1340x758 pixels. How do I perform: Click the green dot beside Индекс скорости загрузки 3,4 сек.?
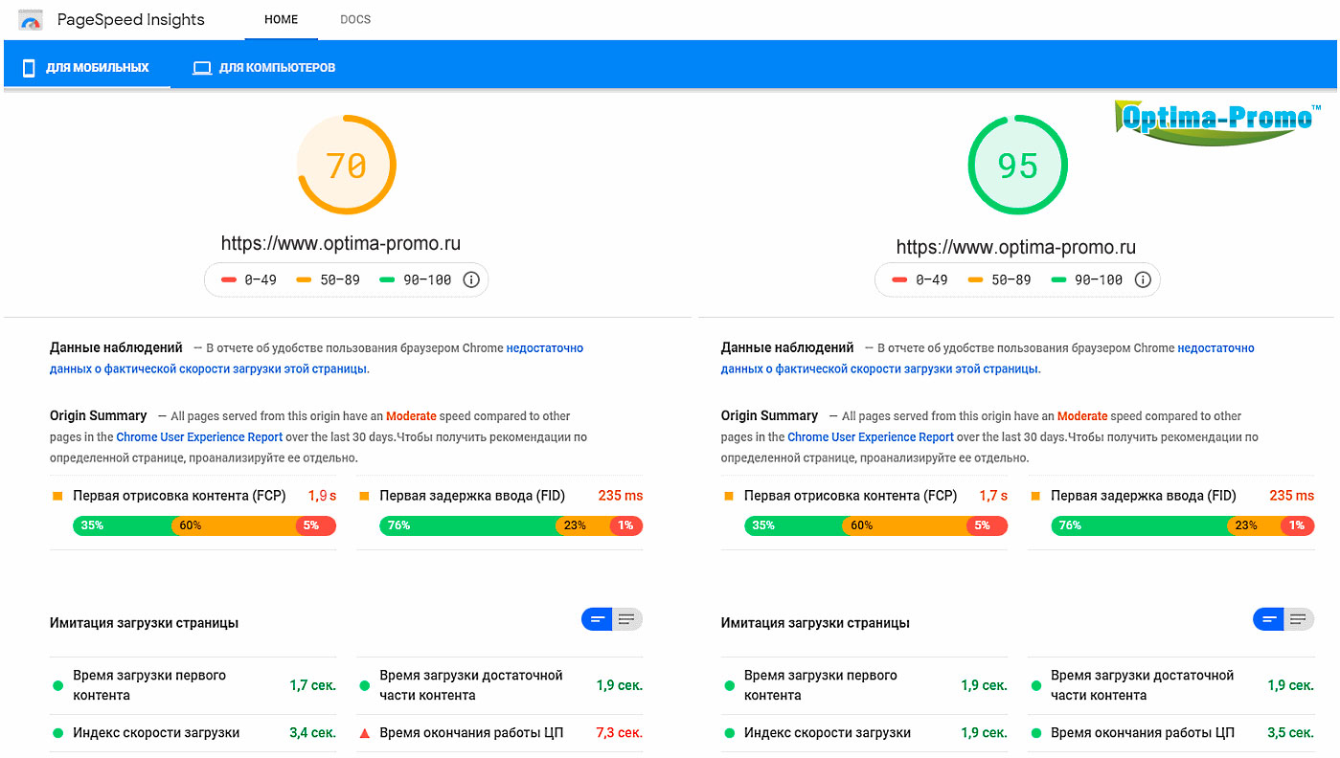(x=57, y=733)
